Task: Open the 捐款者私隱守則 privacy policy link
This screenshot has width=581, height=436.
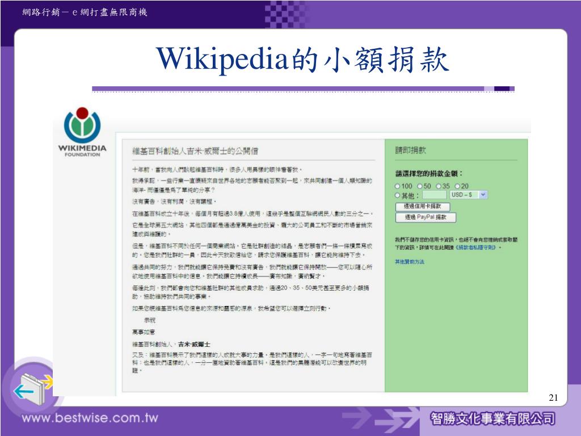Action: point(476,248)
